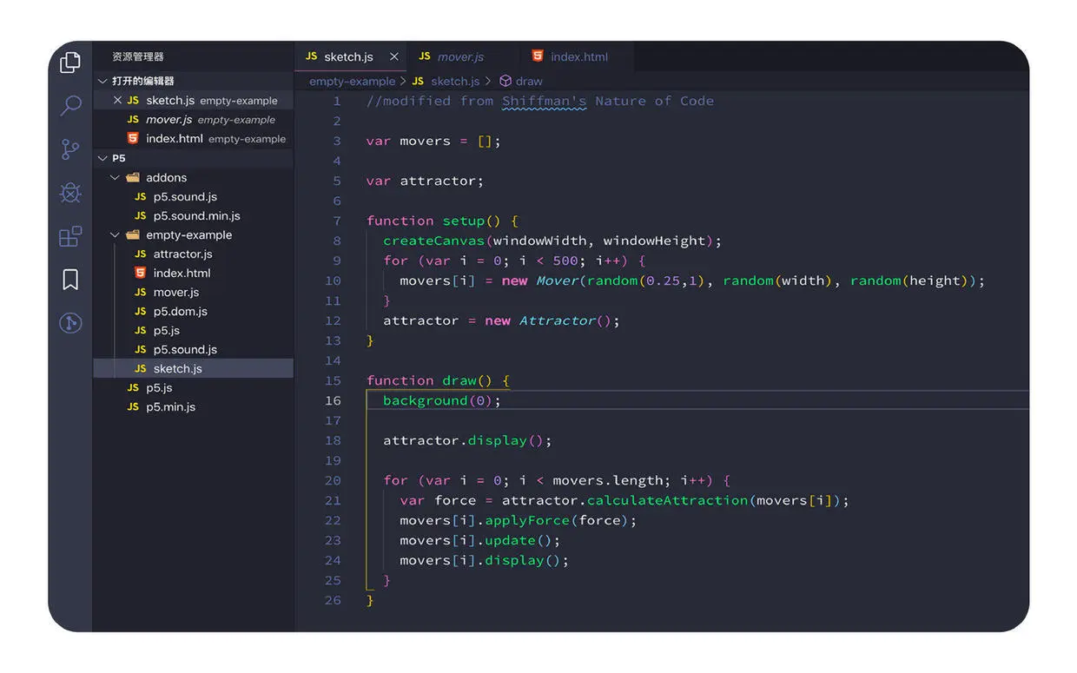This screenshot has height=673, width=1077.
Task: Click empty-example in the breadcrumb
Action: coord(352,81)
